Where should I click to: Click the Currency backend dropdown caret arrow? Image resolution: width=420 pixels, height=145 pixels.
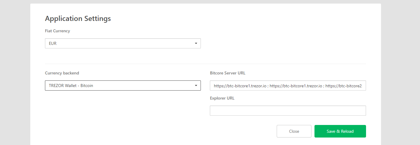196,86
